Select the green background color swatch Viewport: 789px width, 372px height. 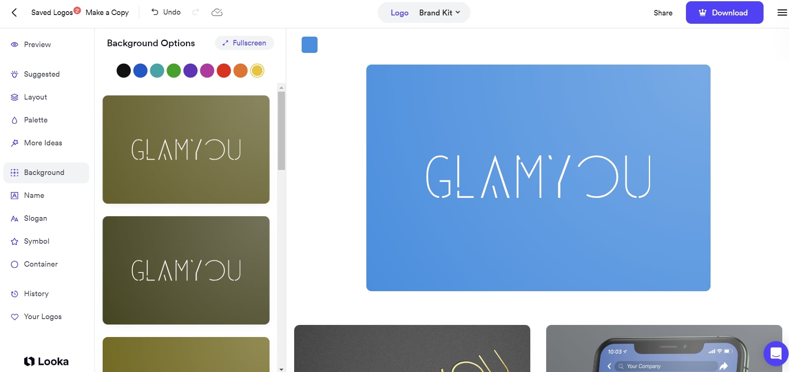point(174,70)
